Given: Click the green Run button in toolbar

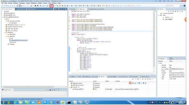Looking at the screenshot, I should (80, 6).
